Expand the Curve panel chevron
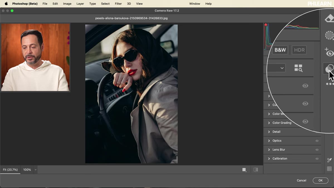334x188 pixels. point(269,105)
